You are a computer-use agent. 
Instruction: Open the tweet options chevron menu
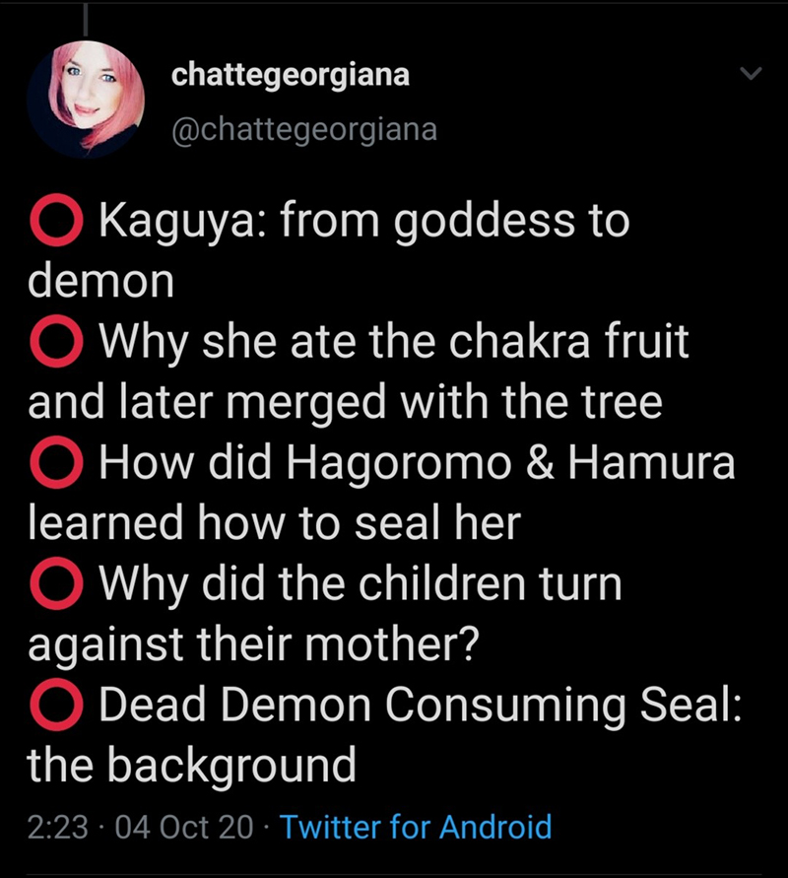751,74
